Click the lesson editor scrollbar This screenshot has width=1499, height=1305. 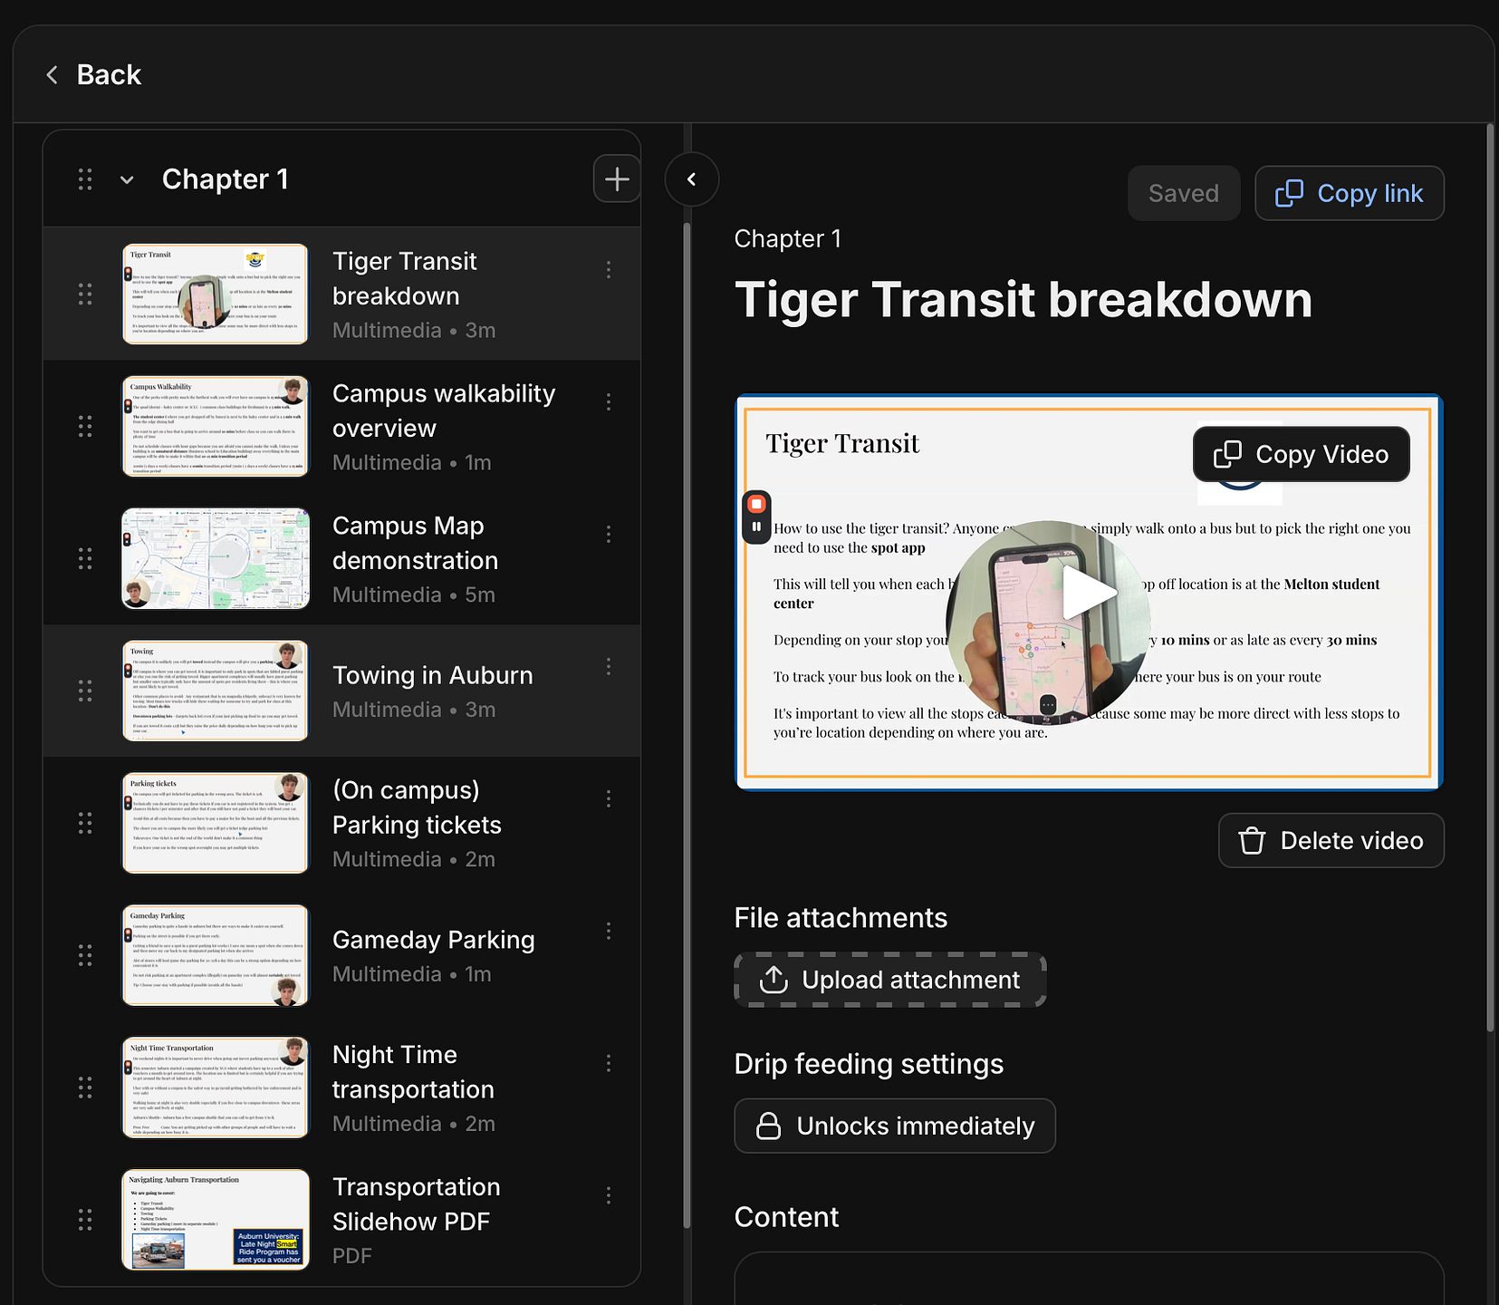[1491, 576]
